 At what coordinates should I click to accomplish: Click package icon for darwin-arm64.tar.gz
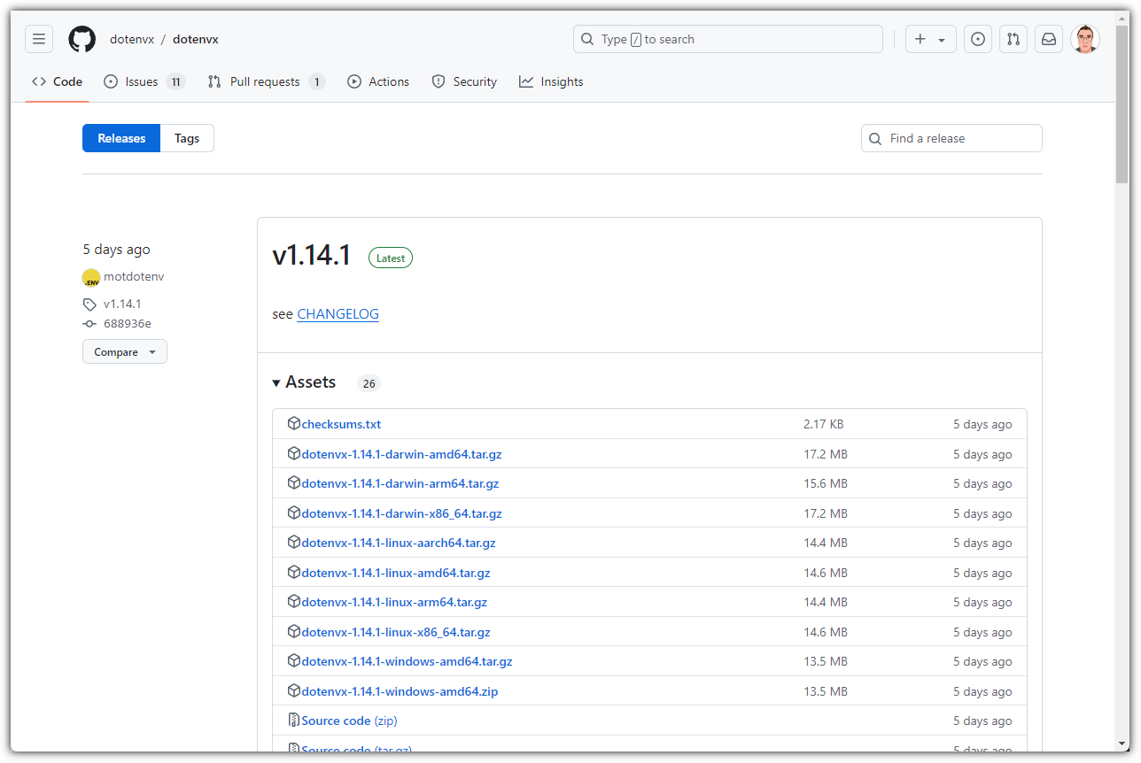coord(294,483)
